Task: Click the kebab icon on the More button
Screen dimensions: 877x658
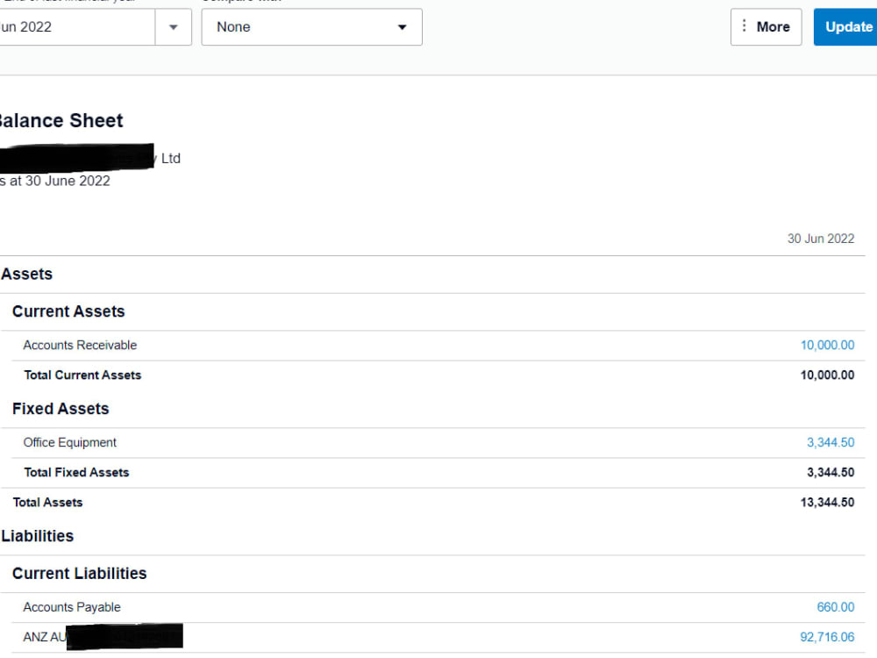Action: tap(746, 26)
